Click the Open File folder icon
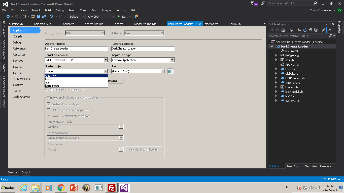The width and height of the screenshot is (344, 193). [x=33, y=17]
